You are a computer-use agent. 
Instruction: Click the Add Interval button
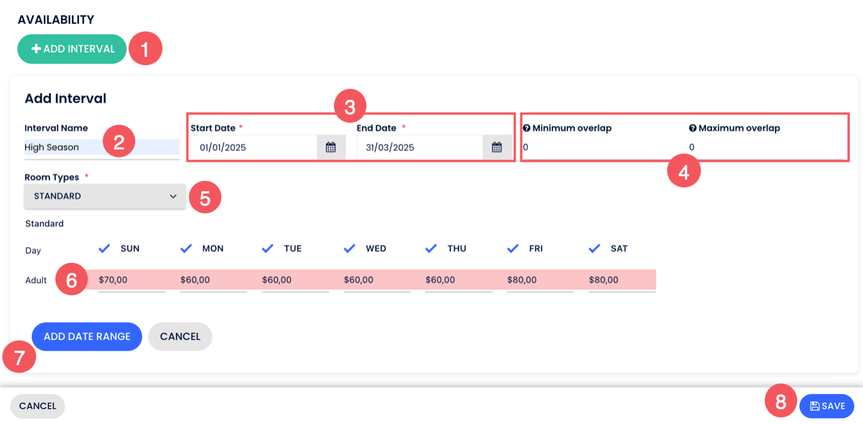[x=73, y=49]
